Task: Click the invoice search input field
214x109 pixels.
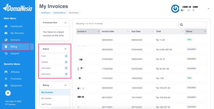Action: coord(195,25)
